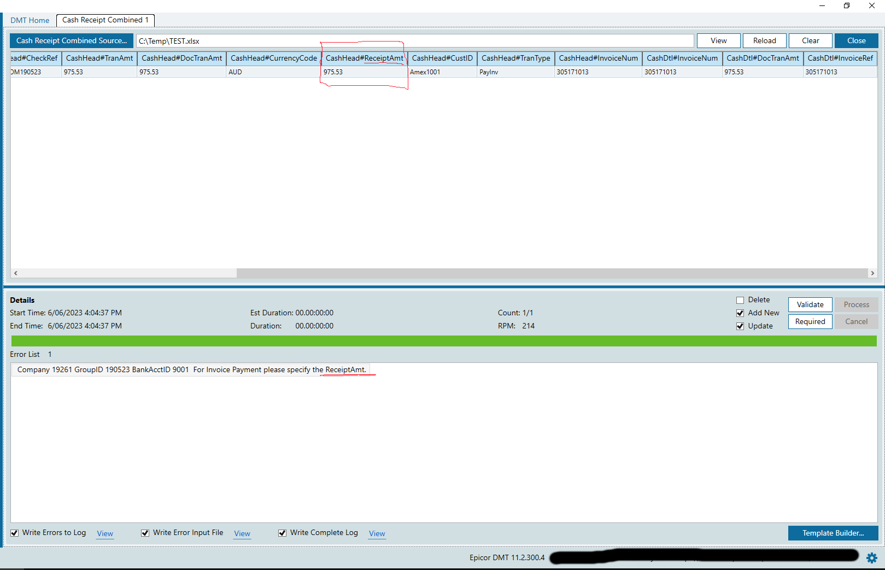Click the Process button

coord(856,304)
